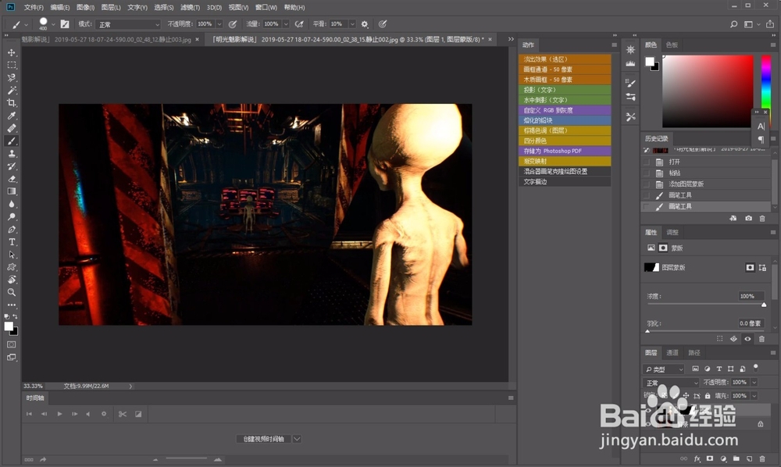This screenshot has width=781, height=467.
Task: Open the 图像(I) menu
Action: (x=86, y=8)
